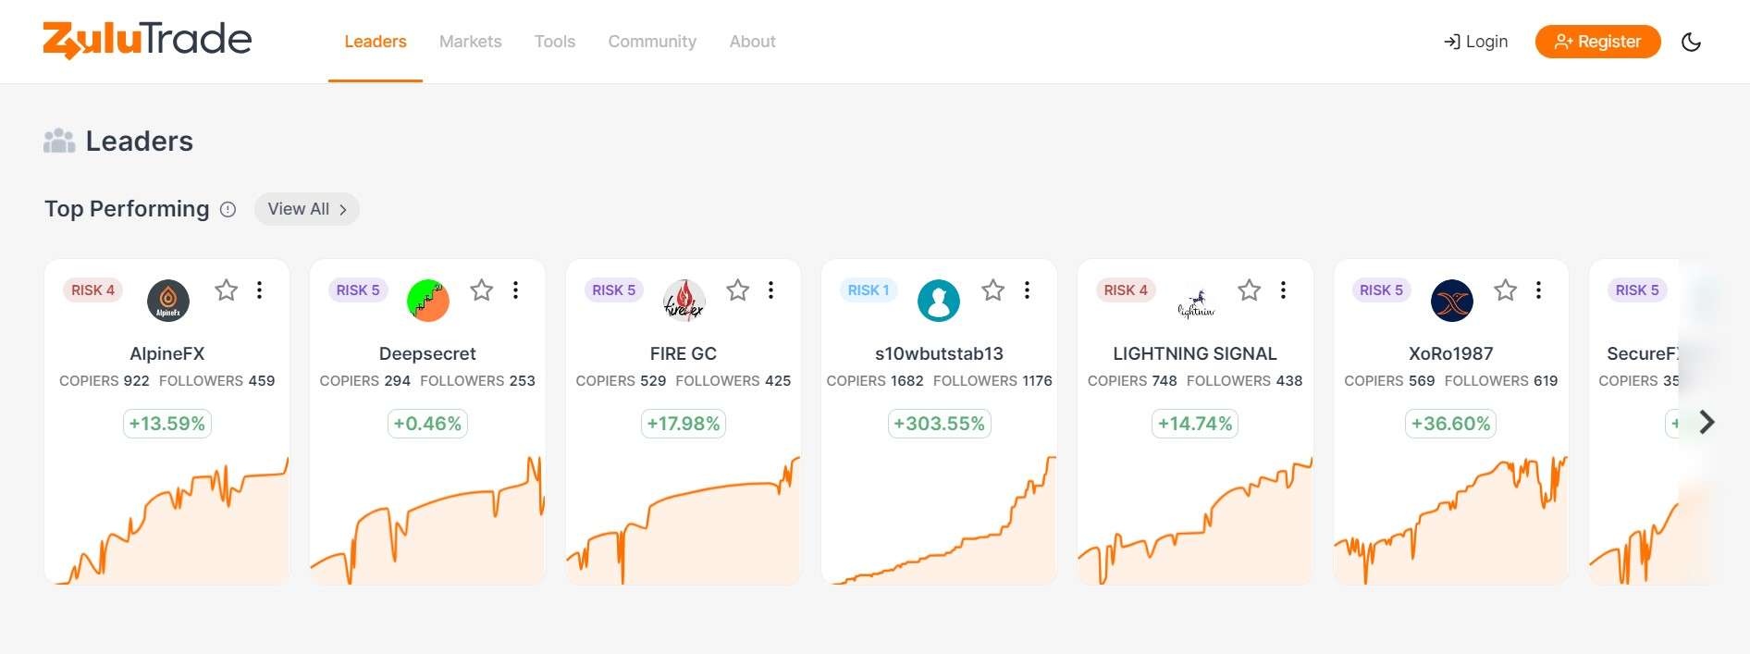Click the AlpineFX avatar
Viewport: 1750px width, 654px height.
[168, 301]
